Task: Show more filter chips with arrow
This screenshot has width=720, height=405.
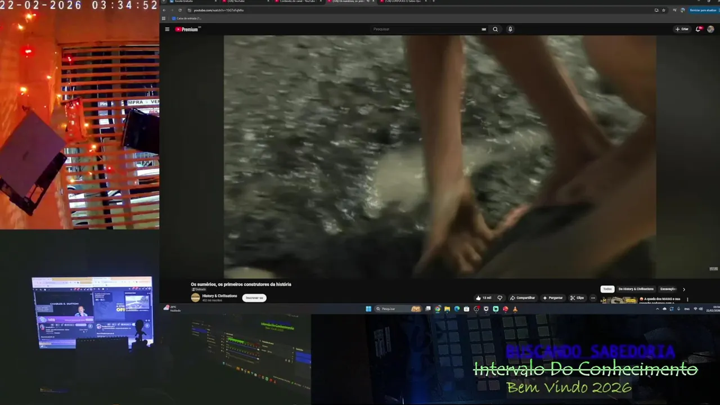Action: point(684,290)
